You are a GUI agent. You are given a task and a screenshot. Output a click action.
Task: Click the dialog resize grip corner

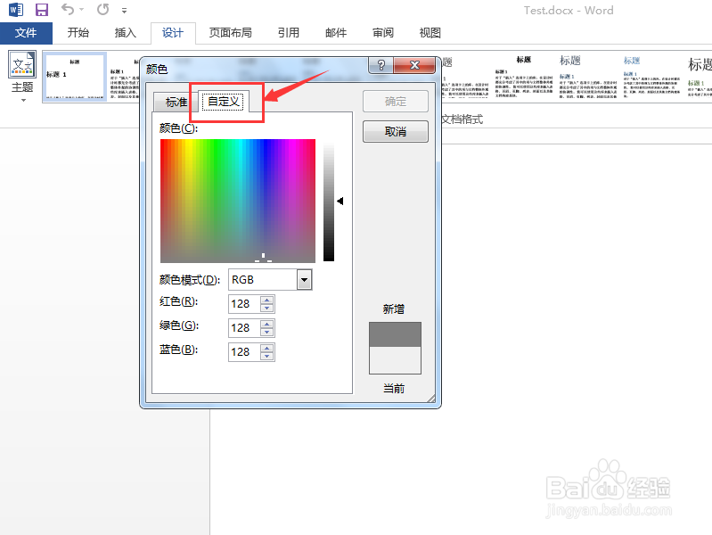pos(431,399)
